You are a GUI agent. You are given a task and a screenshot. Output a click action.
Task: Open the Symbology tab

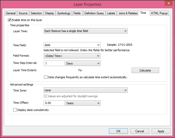64,13
